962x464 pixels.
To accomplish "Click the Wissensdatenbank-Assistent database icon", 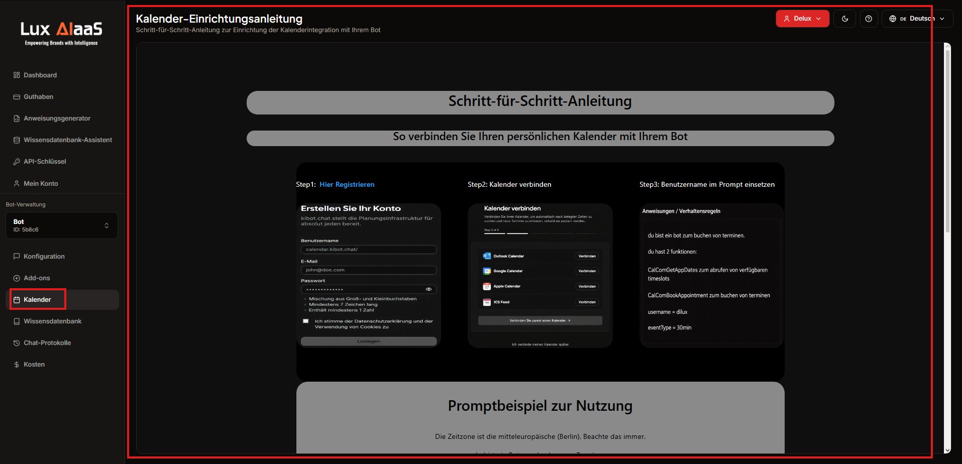I will pos(17,140).
